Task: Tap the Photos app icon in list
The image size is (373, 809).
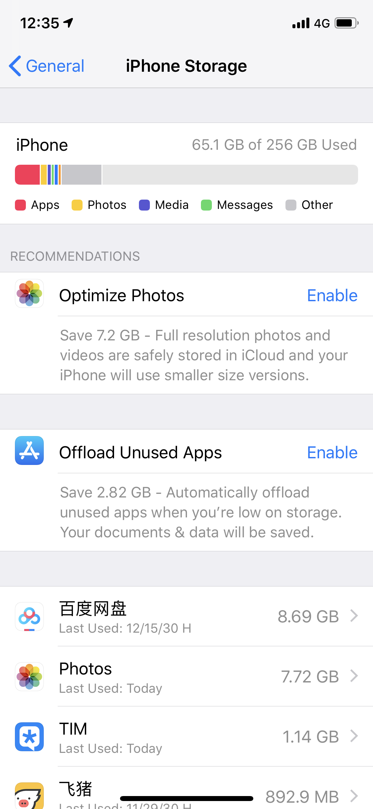Action: 29,676
